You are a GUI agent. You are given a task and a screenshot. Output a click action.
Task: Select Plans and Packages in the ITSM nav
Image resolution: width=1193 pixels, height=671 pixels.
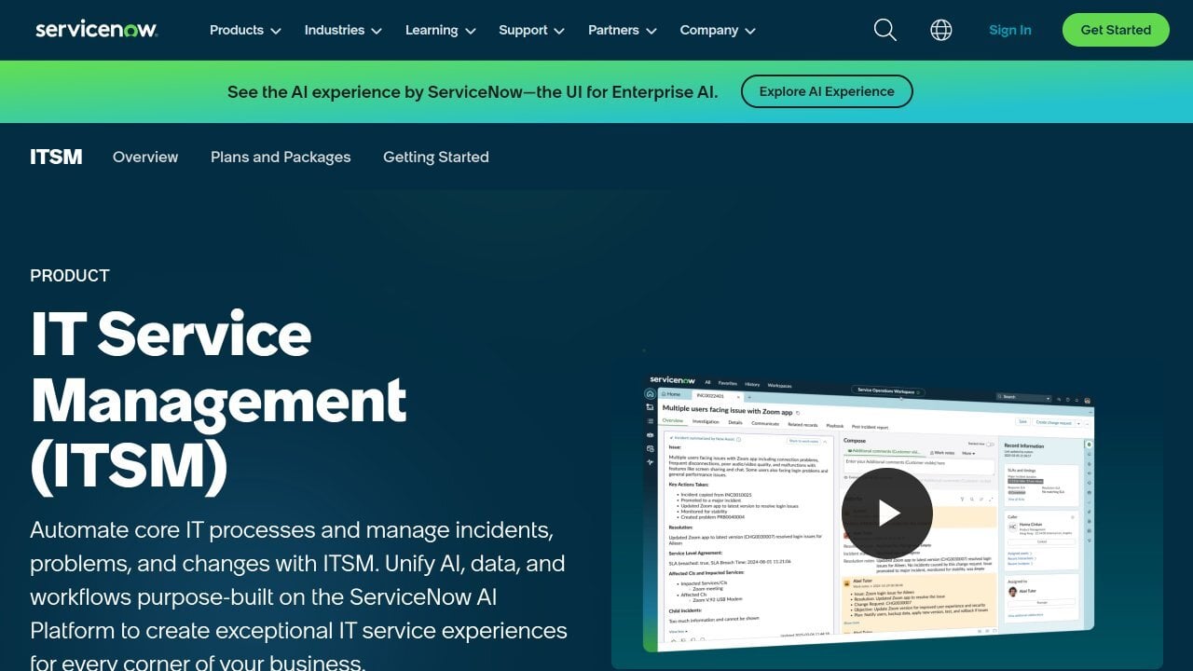[x=281, y=157]
